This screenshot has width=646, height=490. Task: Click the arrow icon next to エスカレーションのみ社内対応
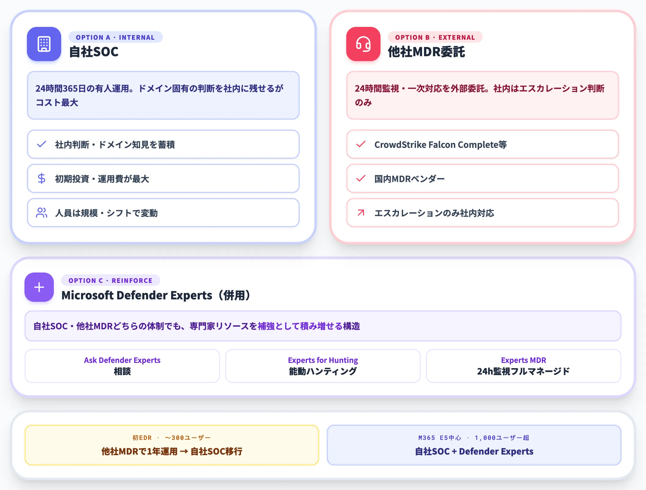[361, 213]
